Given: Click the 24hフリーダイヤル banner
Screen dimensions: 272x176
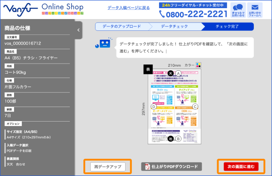Looking at the screenshot, I should [x=193, y=5].
